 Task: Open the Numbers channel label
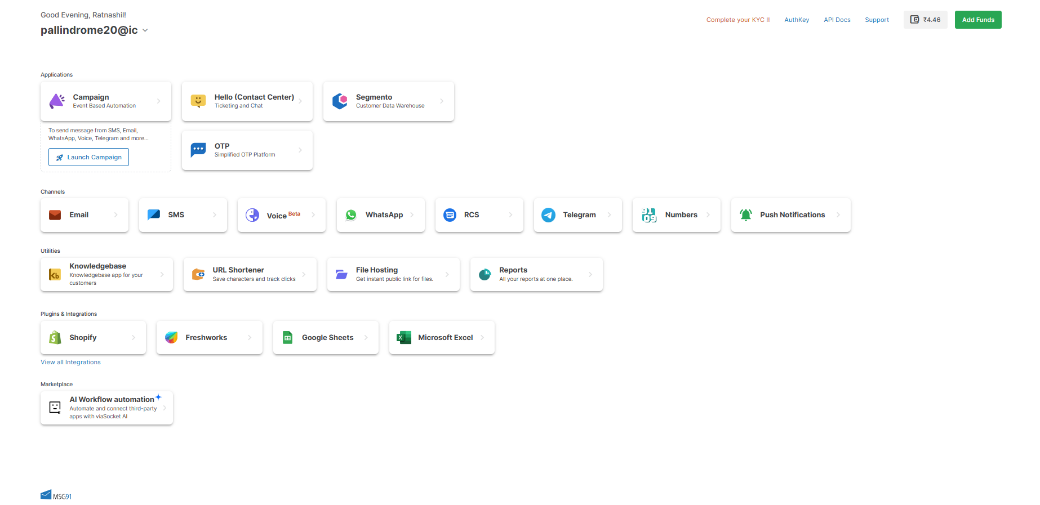pos(681,215)
